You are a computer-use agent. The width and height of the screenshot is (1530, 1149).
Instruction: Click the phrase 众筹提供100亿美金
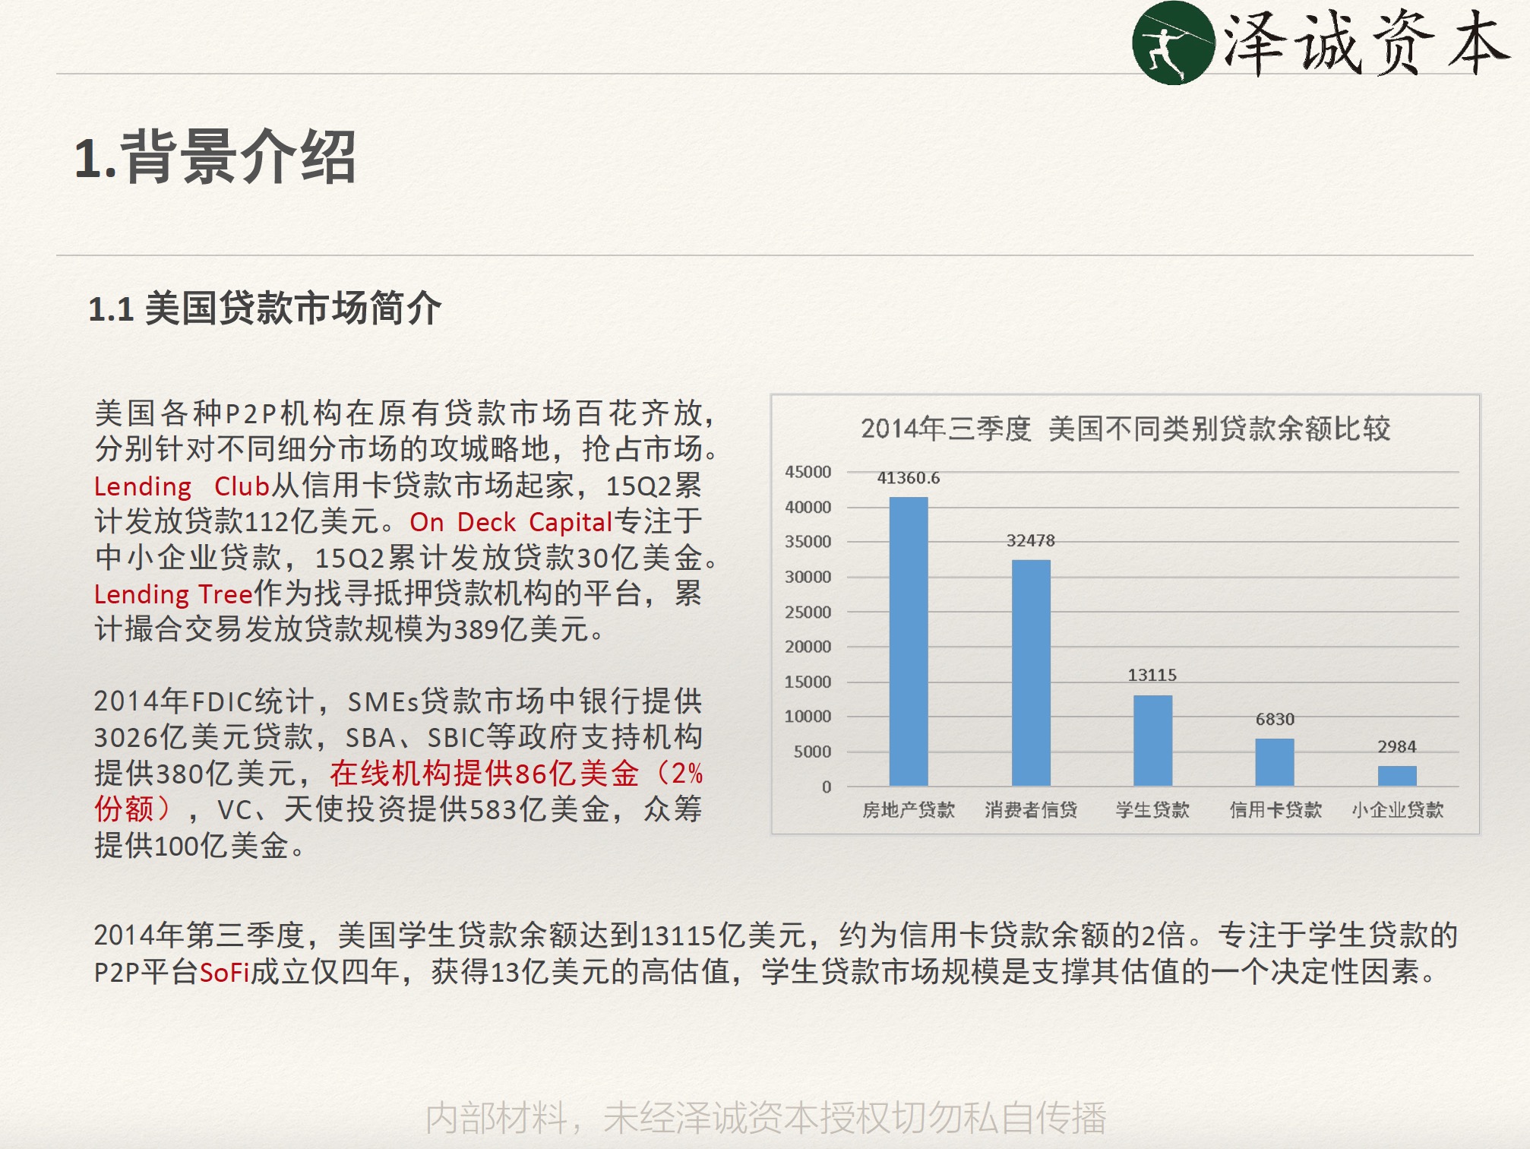pos(398,828)
